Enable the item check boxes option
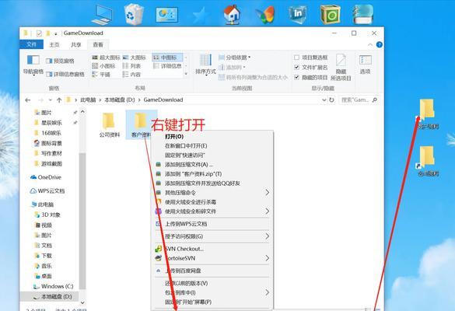This screenshot has width=455, height=311. (x=296, y=58)
